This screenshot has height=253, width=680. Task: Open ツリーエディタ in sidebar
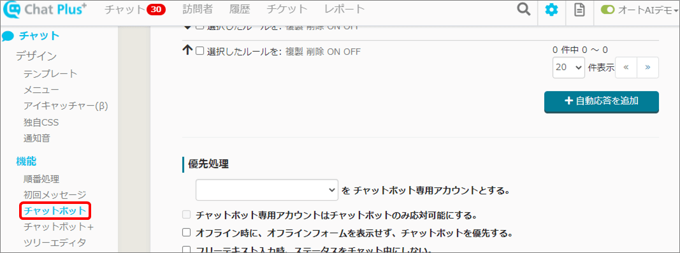click(x=55, y=242)
